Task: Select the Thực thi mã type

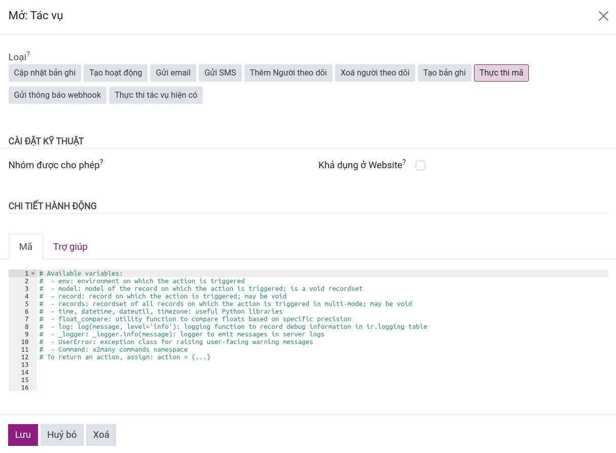Action: point(501,73)
